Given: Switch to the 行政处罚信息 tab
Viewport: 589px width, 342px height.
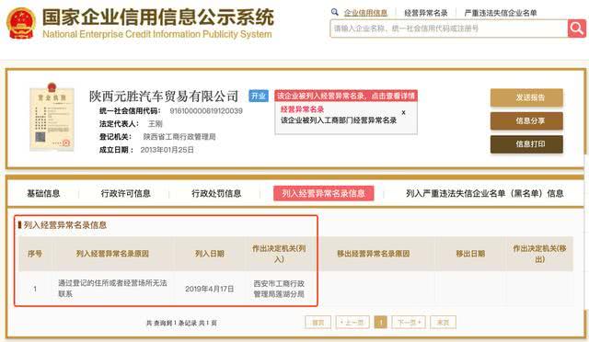Looking at the screenshot, I should [x=216, y=193].
